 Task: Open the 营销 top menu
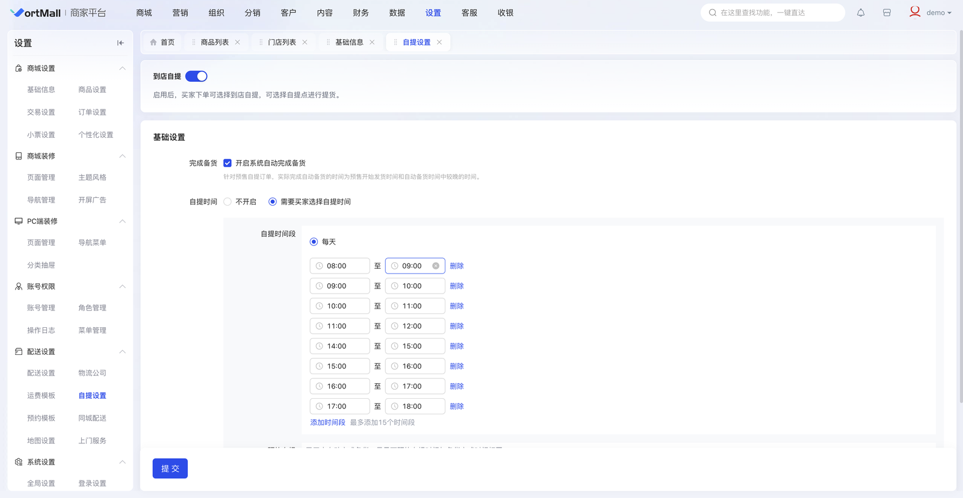[x=180, y=13]
